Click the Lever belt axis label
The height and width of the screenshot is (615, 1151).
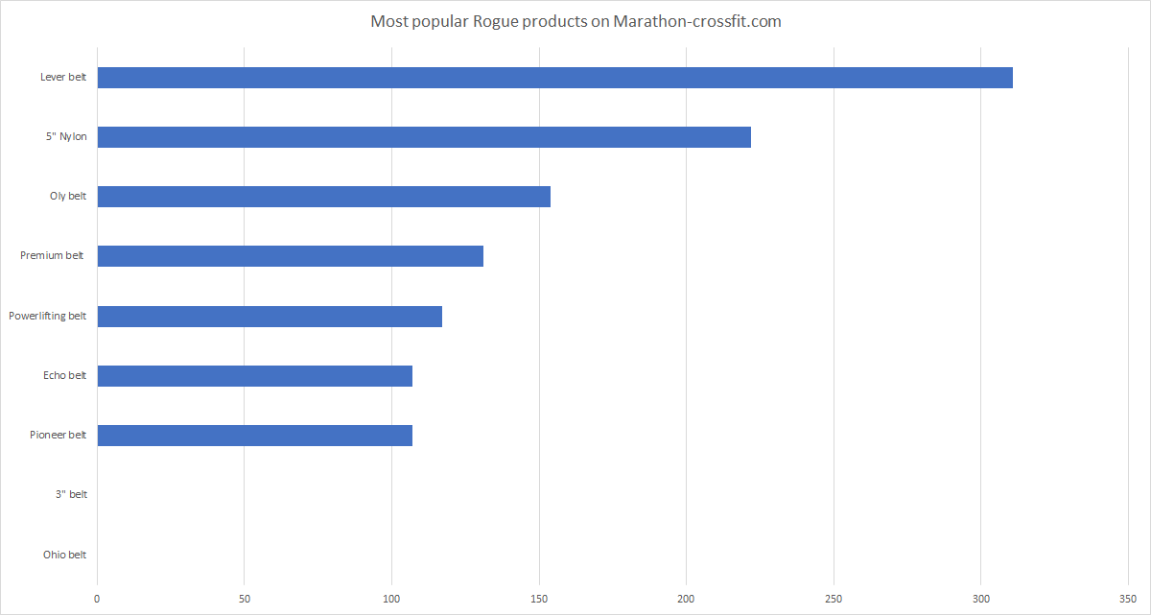[63, 77]
